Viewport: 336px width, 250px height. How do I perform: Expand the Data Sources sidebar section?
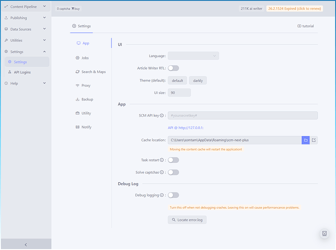(x=25, y=29)
